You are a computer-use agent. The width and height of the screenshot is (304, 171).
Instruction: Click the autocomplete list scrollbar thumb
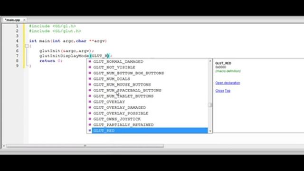[x=210, y=105]
